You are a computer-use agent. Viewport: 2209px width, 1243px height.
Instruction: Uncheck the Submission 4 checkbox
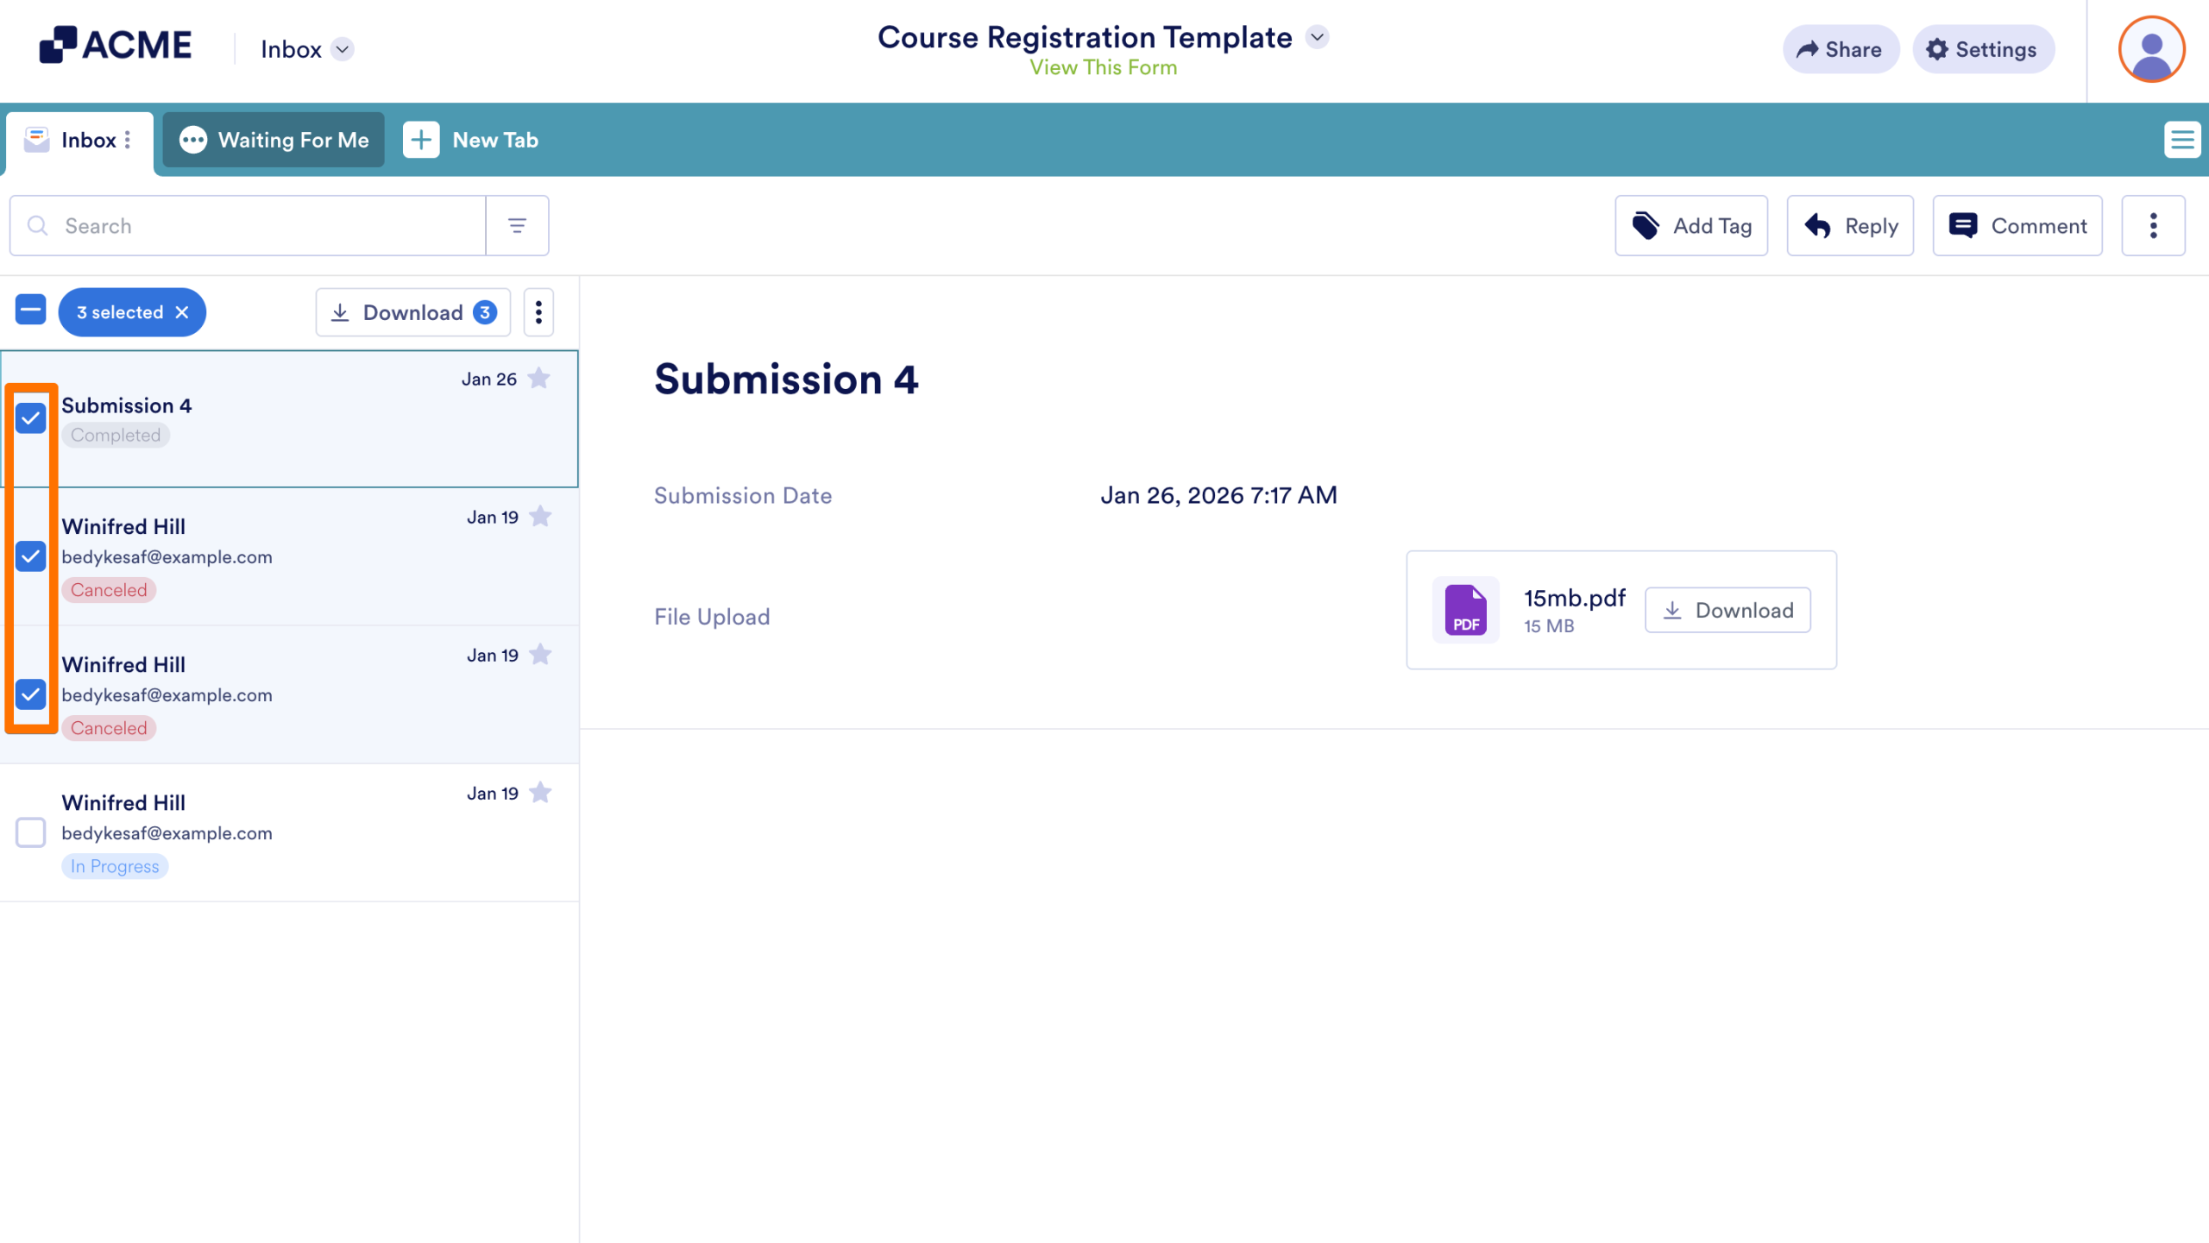click(31, 418)
